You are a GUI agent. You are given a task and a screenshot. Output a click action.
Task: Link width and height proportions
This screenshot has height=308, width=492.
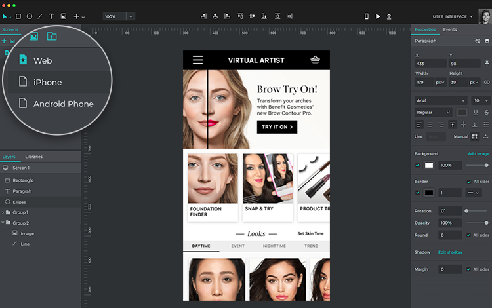tap(487, 82)
